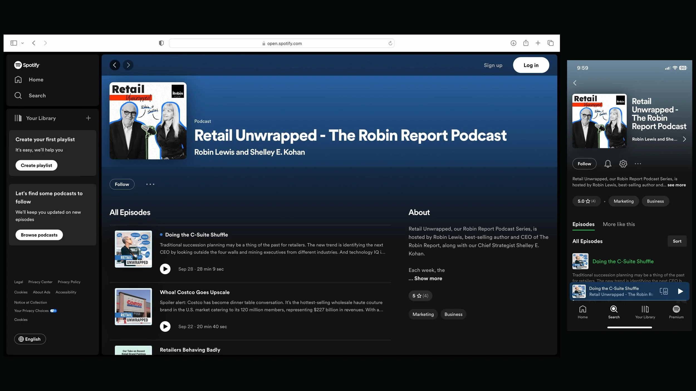Open Privacy Center link
The height and width of the screenshot is (391, 696).
tap(40, 282)
